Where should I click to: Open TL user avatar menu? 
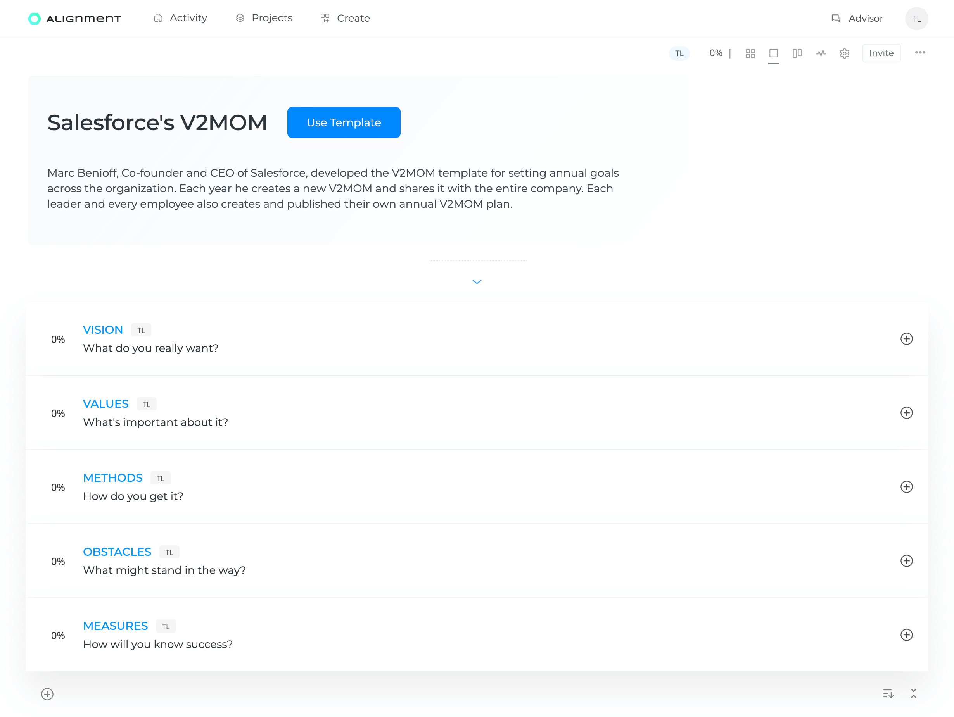click(x=916, y=19)
